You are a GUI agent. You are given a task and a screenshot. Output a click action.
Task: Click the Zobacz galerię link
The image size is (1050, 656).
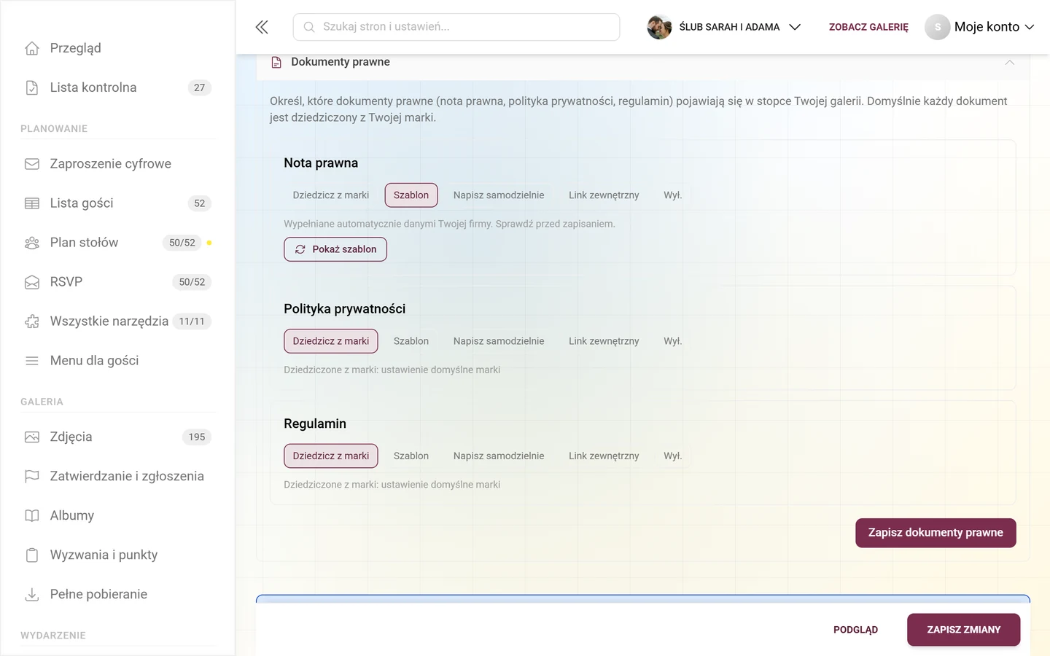[x=868, y=27]
